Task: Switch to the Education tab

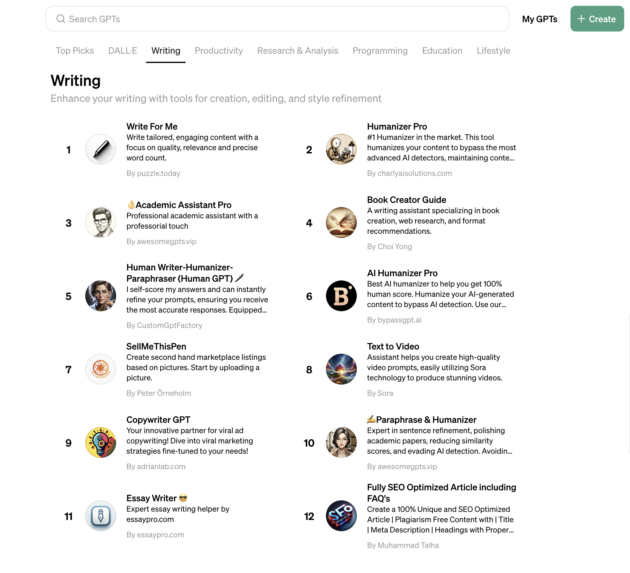Action: (x=442, y=51)
